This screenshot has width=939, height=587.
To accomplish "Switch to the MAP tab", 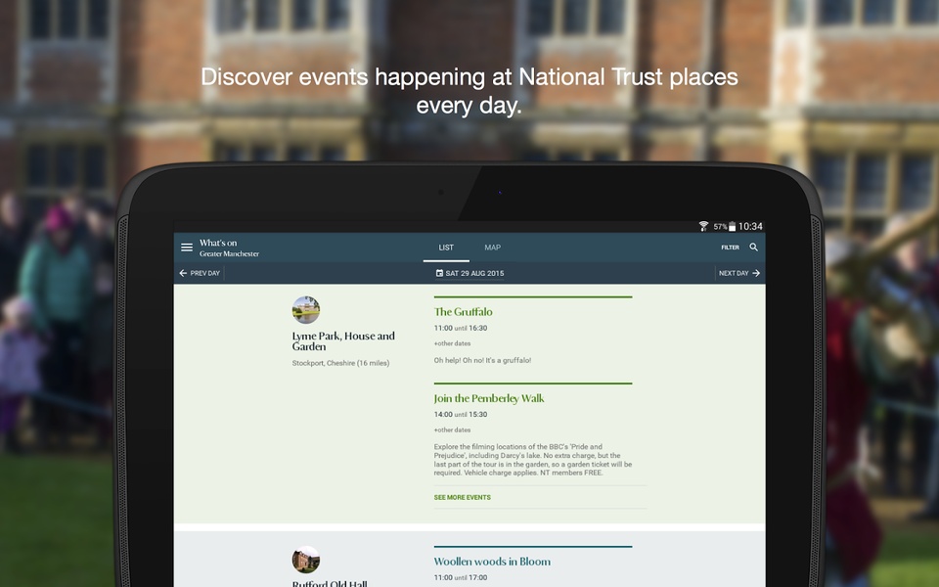I will coord(492,248).
